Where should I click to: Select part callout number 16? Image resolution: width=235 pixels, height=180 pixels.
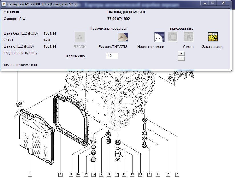coord(78,175)
